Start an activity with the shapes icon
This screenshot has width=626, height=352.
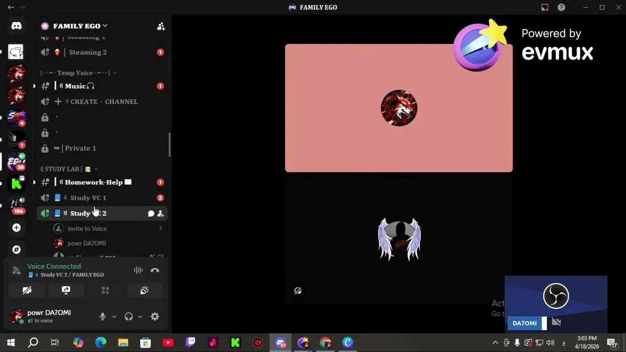tap(105, 290)
